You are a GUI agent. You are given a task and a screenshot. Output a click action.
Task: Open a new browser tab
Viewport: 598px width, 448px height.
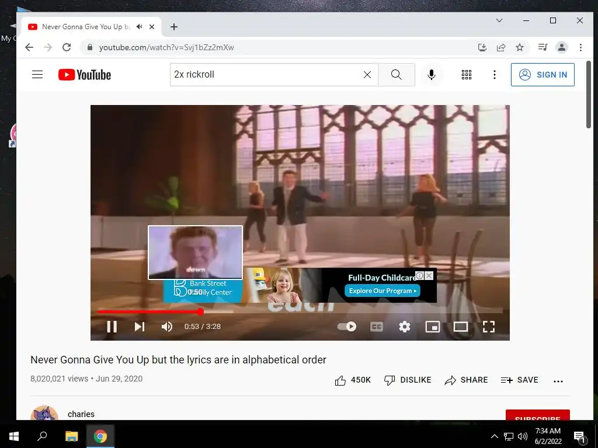(x=174, y=27)
